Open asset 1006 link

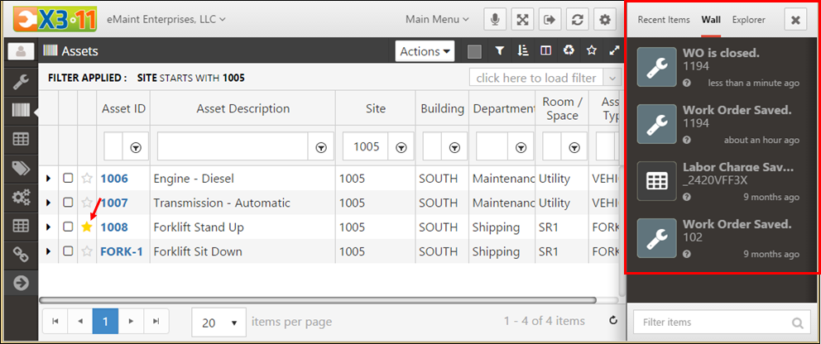[x=114, y=179]
